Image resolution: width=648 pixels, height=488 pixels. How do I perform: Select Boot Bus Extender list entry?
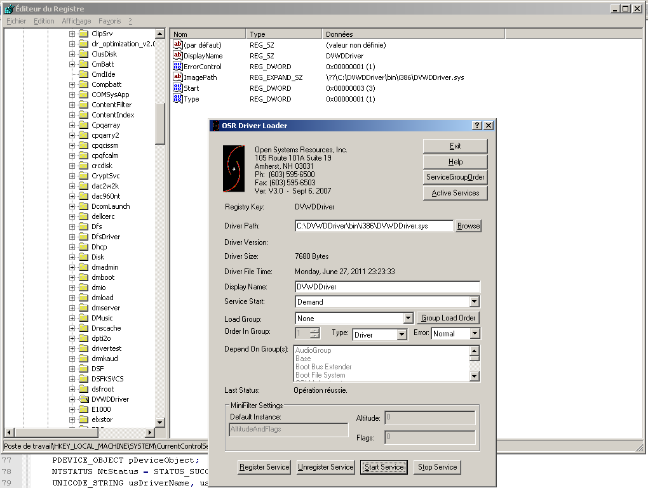tap(323, 367)
